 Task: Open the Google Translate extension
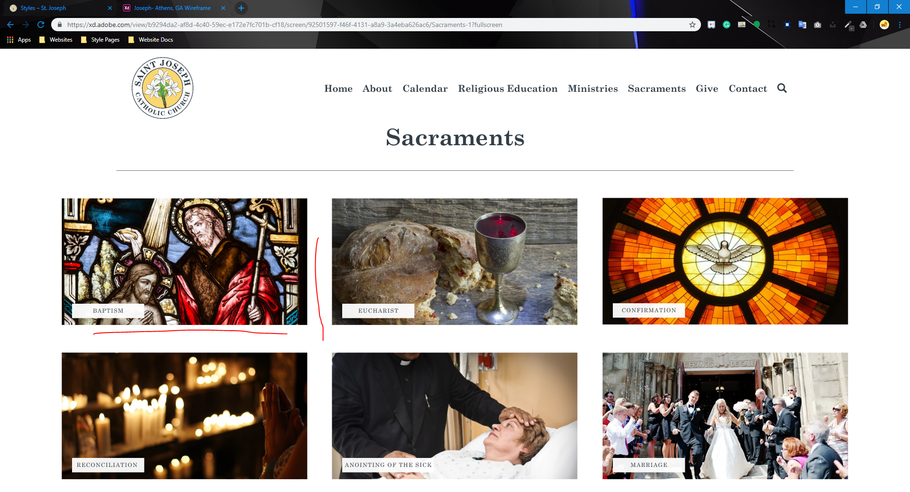coord(802,25)
